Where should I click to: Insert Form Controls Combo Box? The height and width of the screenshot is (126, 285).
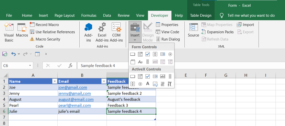[140, 54]
